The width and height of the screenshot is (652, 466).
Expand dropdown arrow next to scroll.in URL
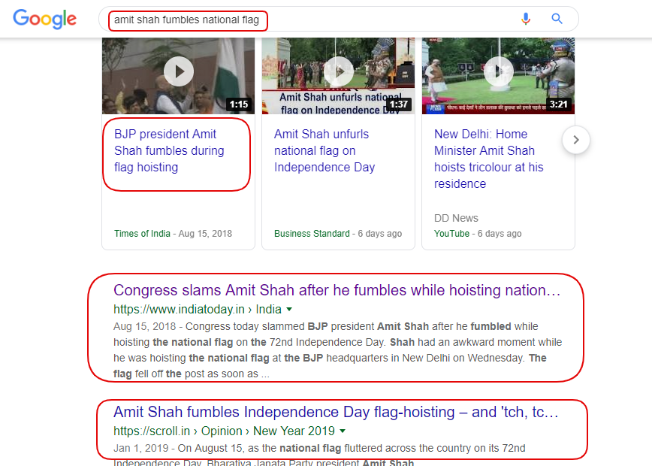tap(343, 431)
